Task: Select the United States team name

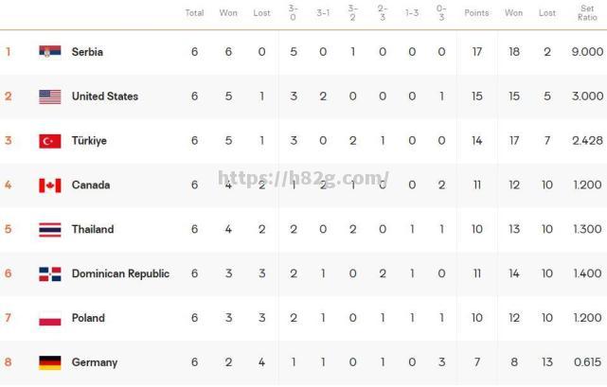Action: point(104,97)
